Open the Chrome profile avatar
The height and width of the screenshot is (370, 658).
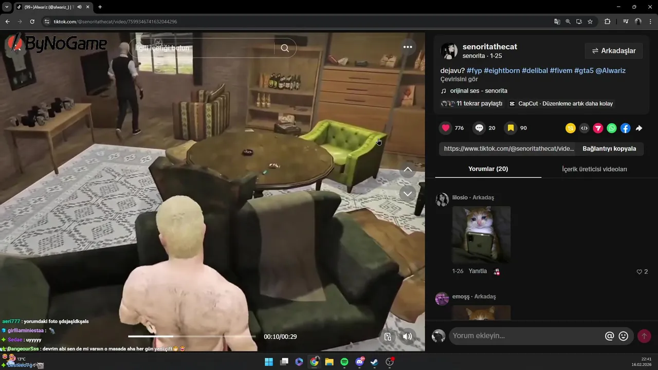coord(638,22)
